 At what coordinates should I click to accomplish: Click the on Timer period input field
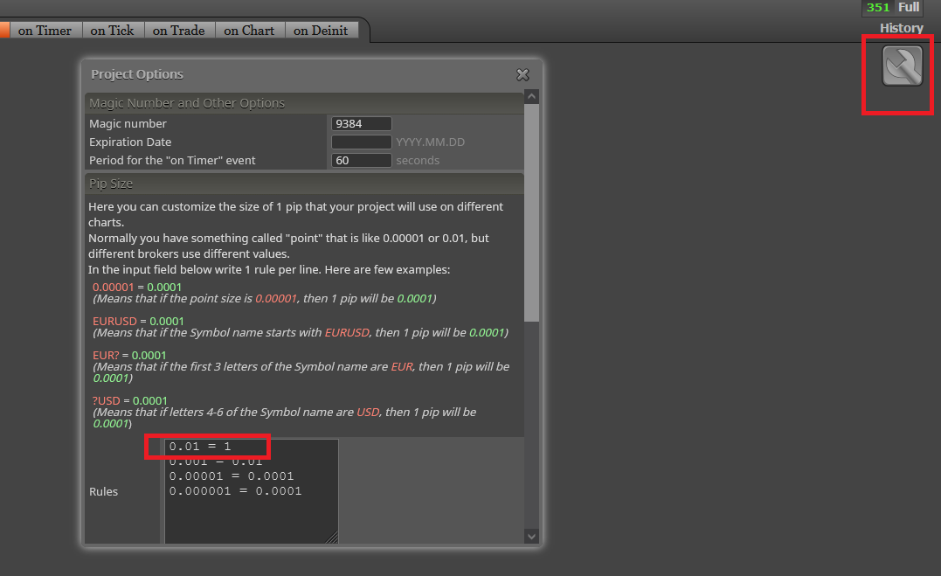361,160
